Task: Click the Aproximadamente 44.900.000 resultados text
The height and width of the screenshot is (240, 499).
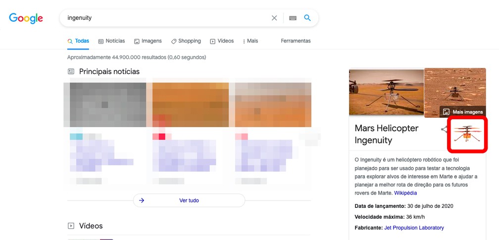Action: pyautogui.click(x=137, y=57)
